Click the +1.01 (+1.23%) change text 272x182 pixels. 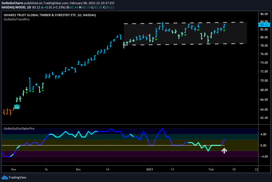(55, 7)
